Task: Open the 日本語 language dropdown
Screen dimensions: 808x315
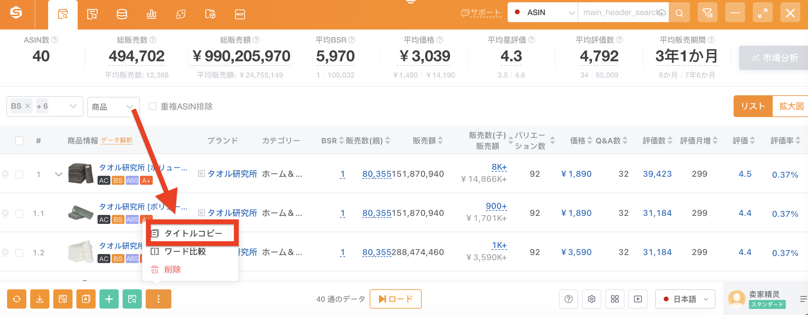Action: [685, 299]
